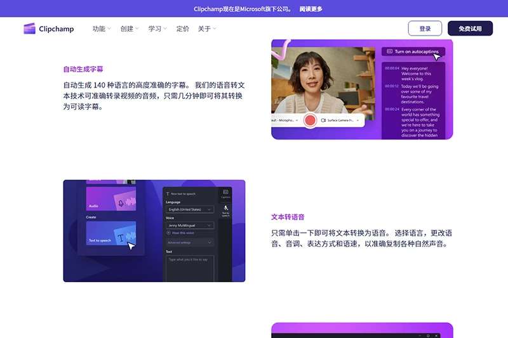Click caption line Every corner of the world
The width and height of the screenshot is (508, 338).
click(420, 122)
